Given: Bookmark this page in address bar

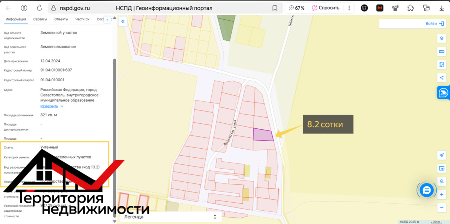Looking at the screenshot, I should [x=275, y=8].
